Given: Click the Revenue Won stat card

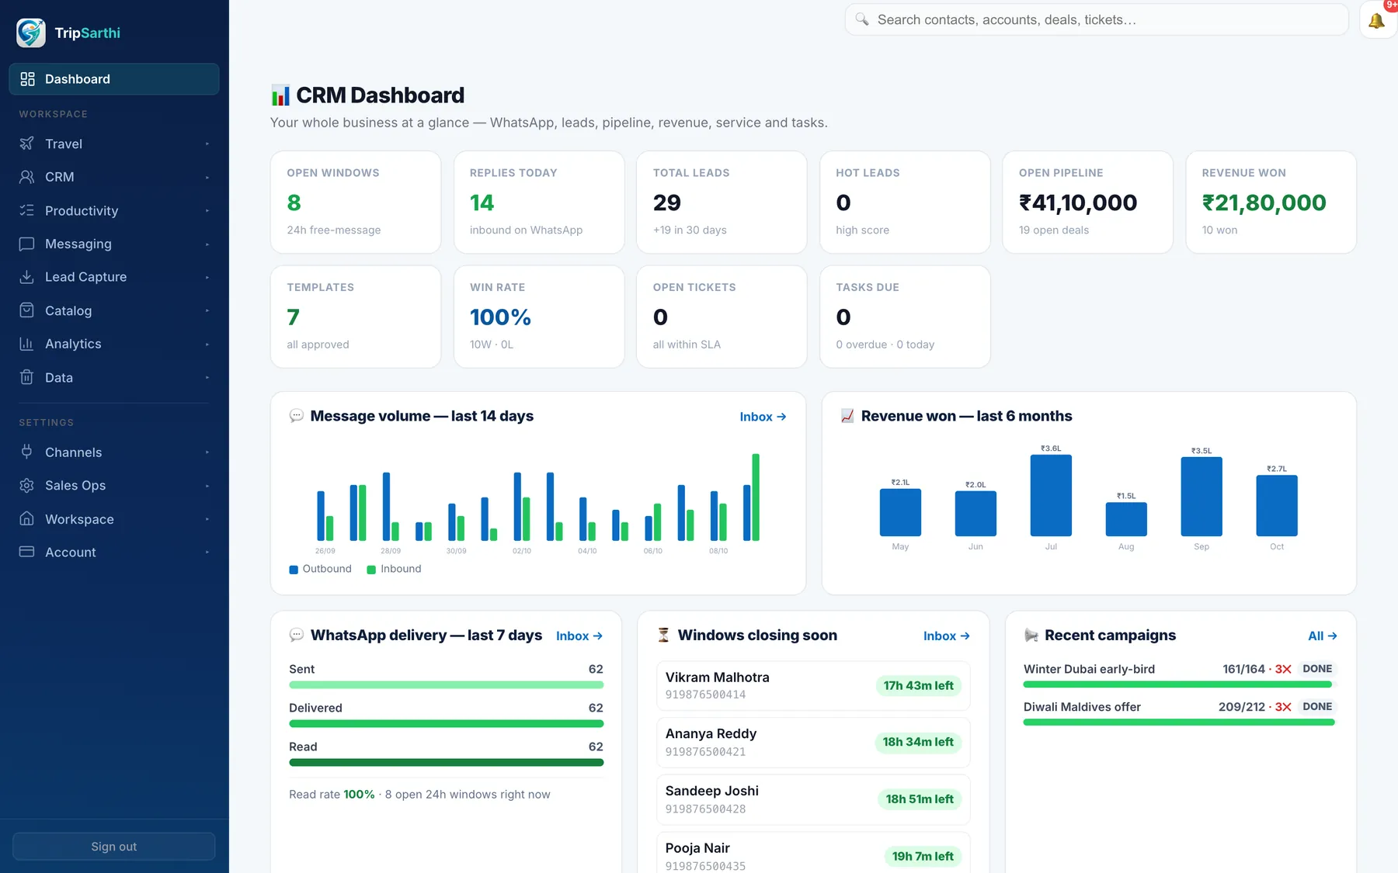Looking at the screenshot, I should point(1271,202).
